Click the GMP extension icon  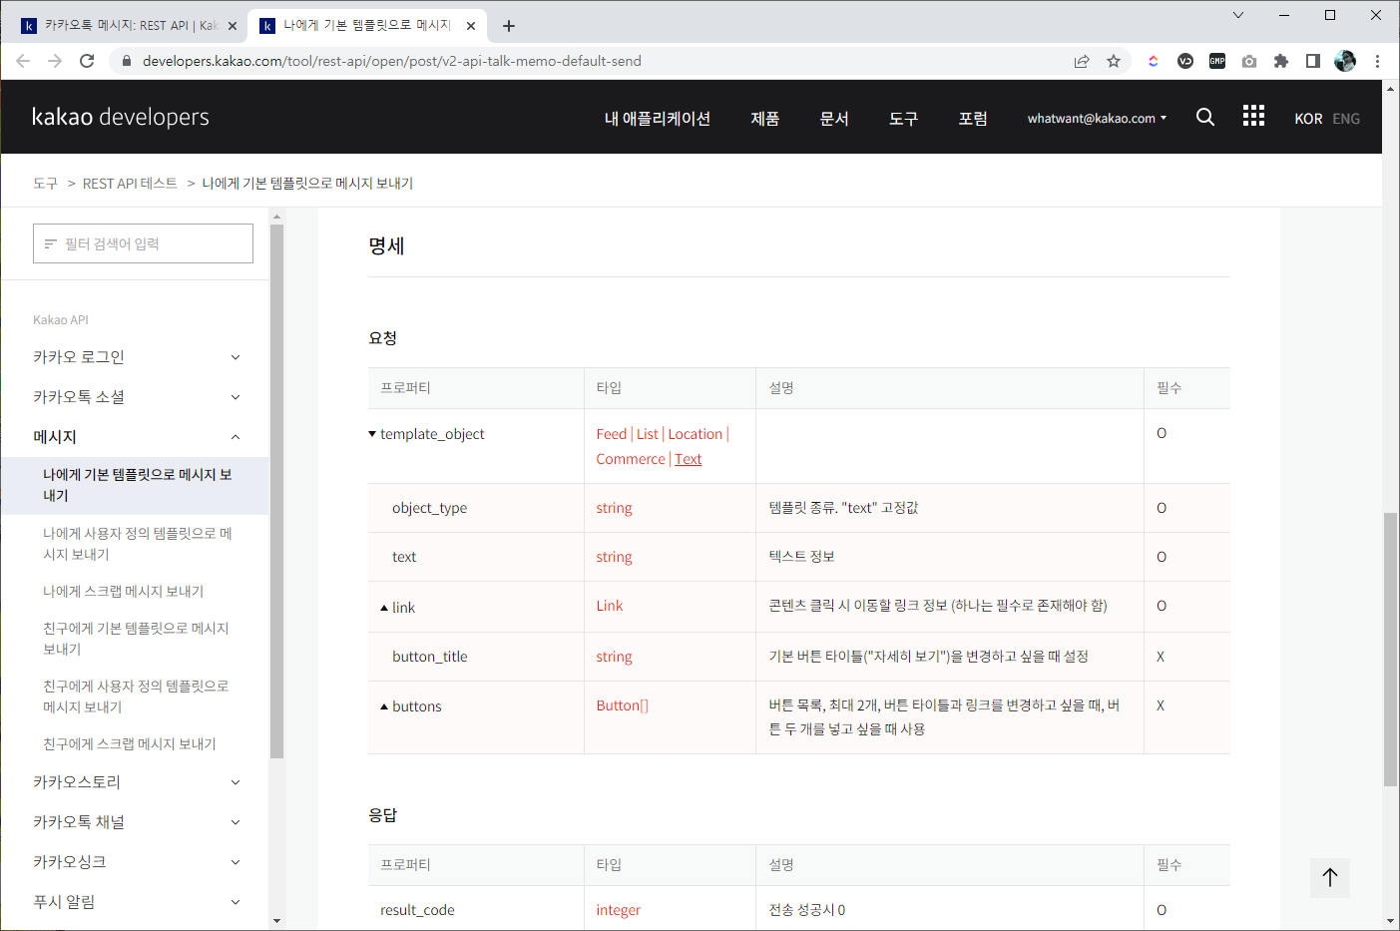click(x=1217, y=61)
